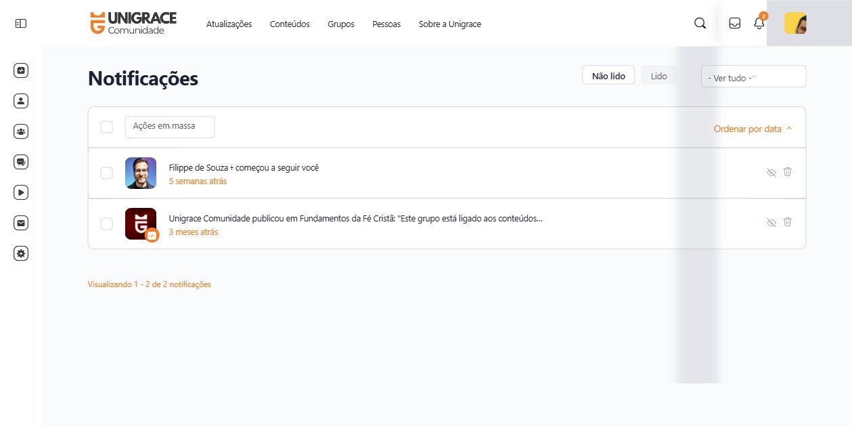This screenshot has height=426, width=852.
Task: Open the settings gear icon in the sidebar
Action: point(21,253)
